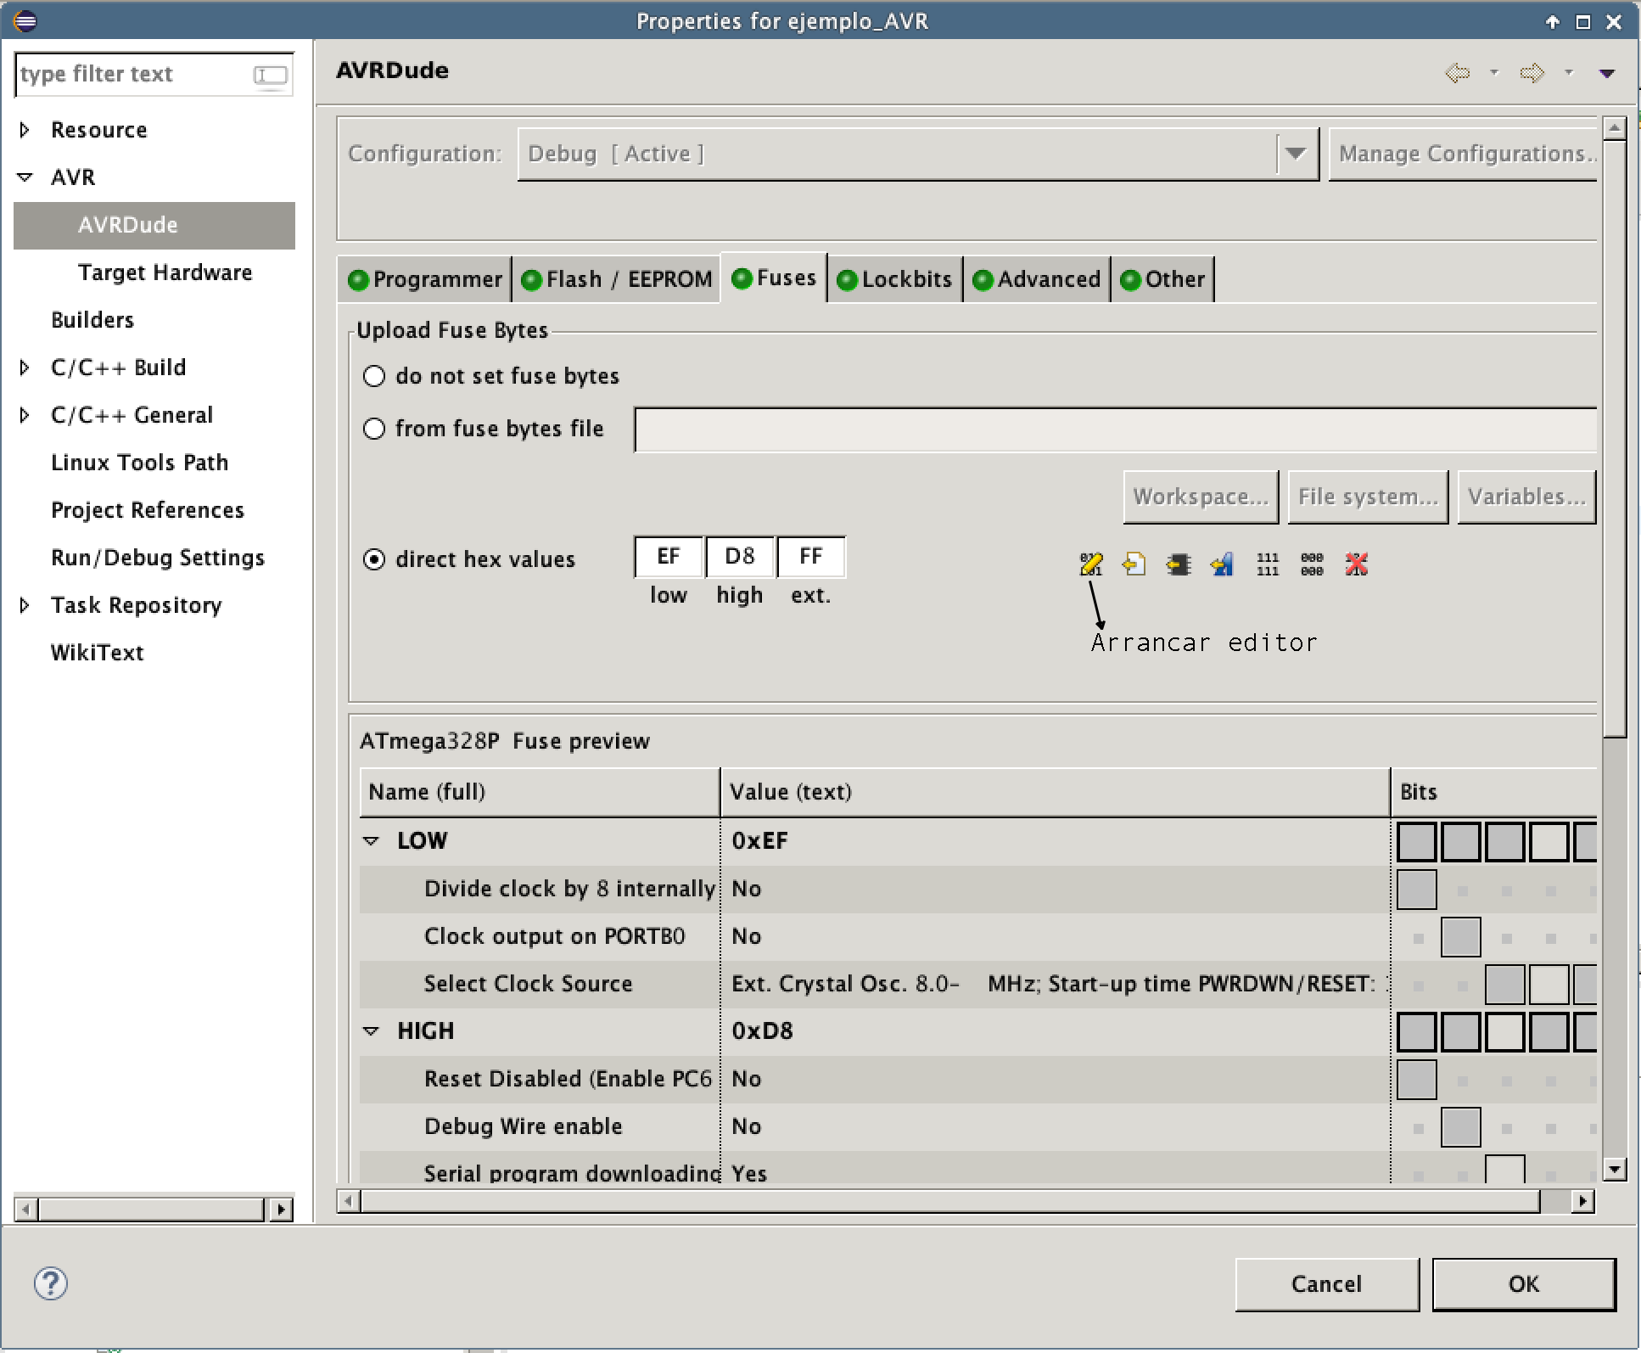Collapse the LOW fuse row
This screenshot has width=1641, height=1353.
(x=371, y=840)
